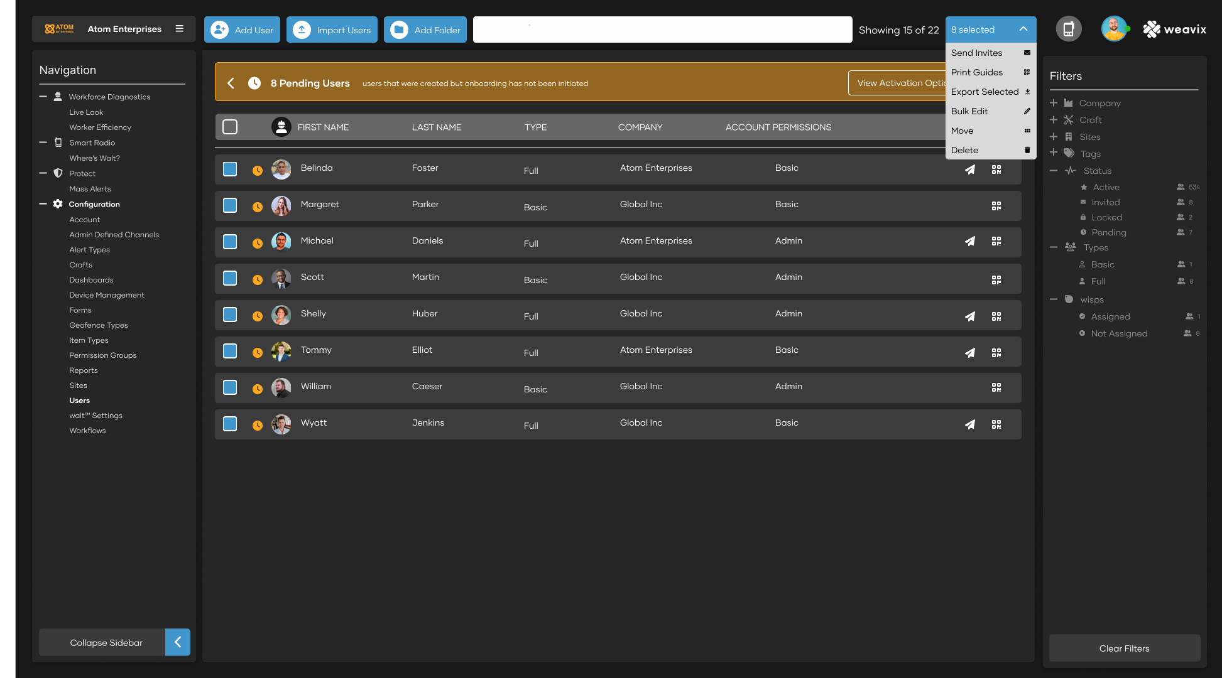Click the person icon in table header

point(281,127)
